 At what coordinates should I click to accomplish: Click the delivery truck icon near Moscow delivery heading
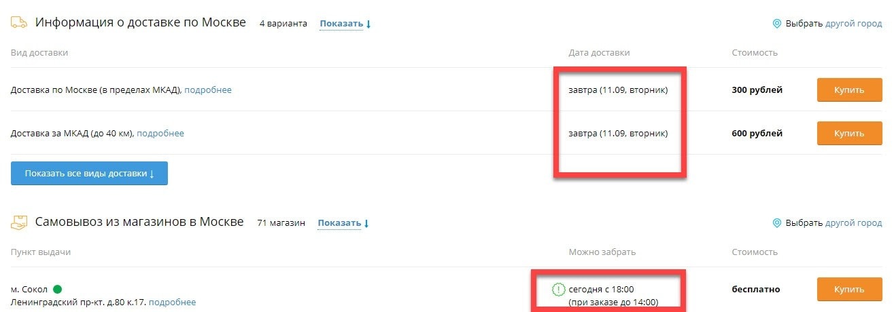pyautogui.click(x=19, y=22)
